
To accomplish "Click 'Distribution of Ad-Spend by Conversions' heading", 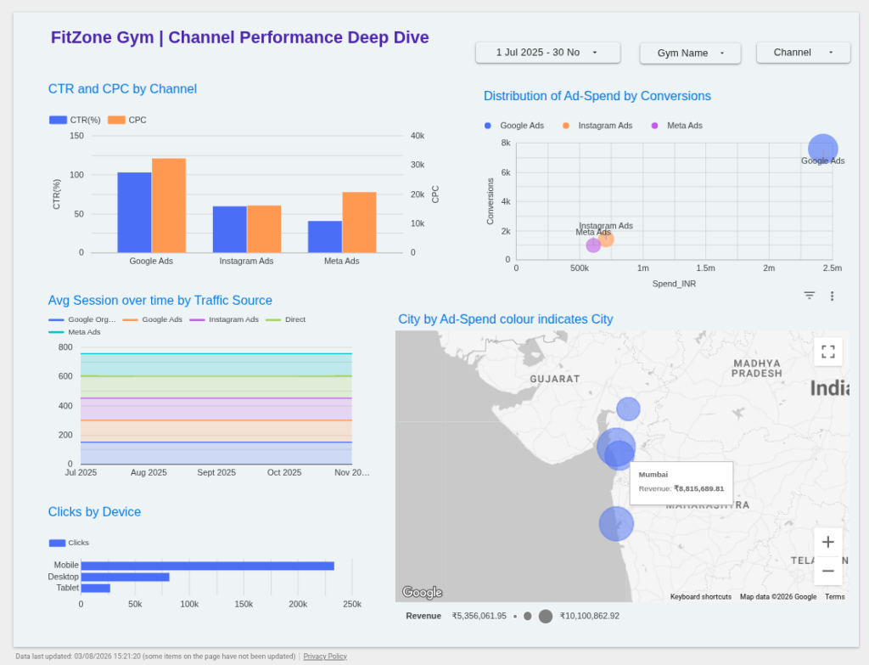I will click(597, 96).
